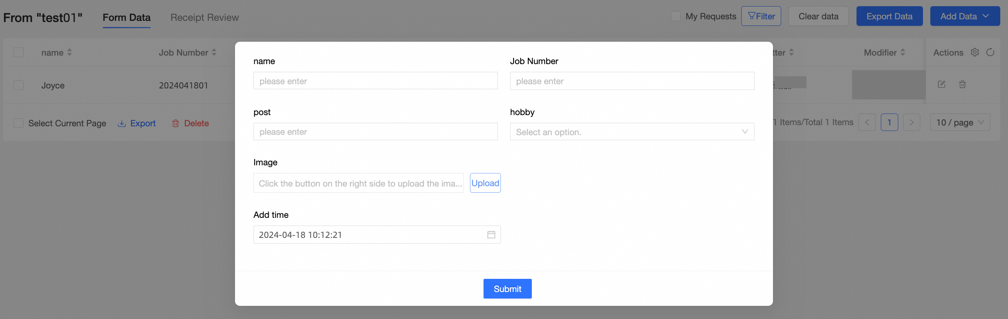Expand the 10 / page size selector
This screenshot has height=319, width=1008.
click(959, 122)
